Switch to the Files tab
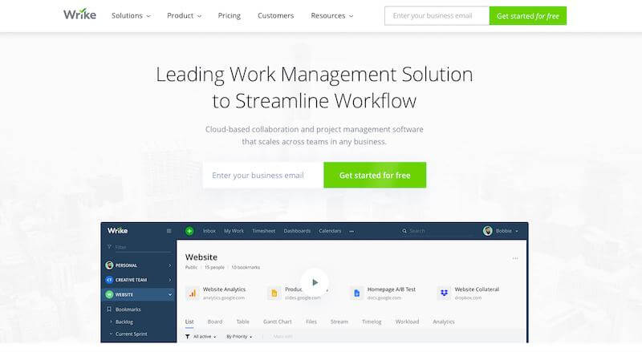Viewport: 642px width, 352px height. 311,322
